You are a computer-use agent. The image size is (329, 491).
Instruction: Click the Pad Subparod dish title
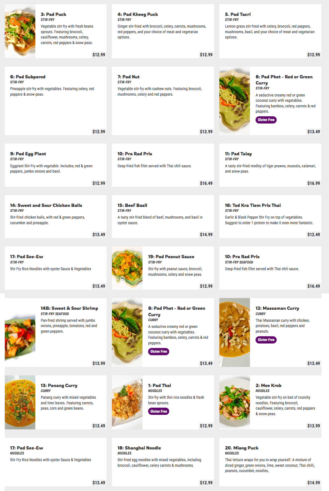coord(28,77)
